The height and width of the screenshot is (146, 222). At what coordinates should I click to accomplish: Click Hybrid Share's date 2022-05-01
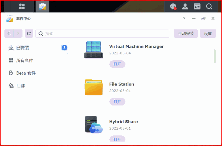[x=120, y=128]
